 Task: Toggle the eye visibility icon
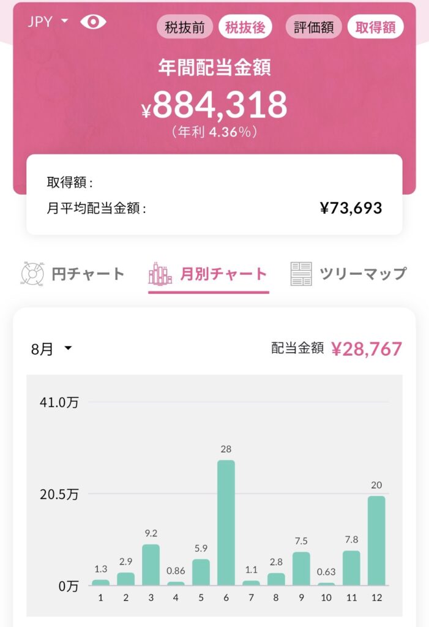click(x=93, y=22)
